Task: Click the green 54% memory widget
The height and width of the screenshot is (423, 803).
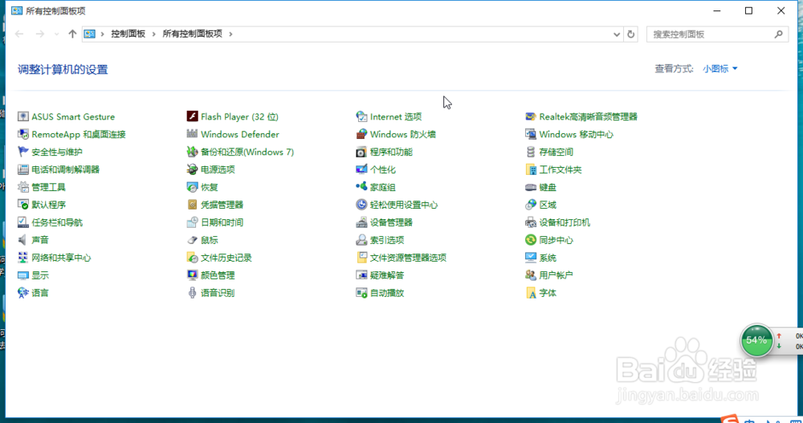Action: point(756,340)
